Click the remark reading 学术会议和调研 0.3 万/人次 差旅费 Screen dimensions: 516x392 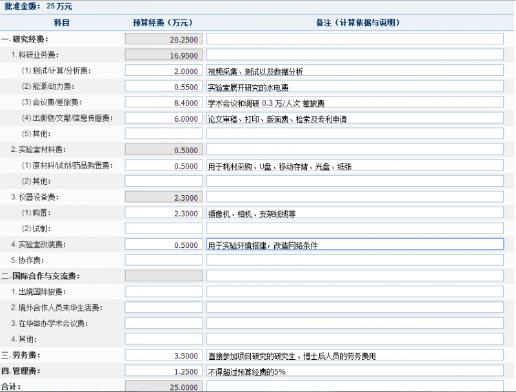(355, 102)
